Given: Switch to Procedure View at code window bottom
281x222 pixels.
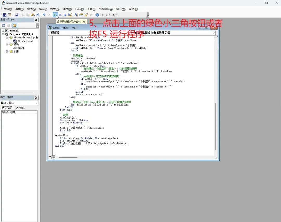Looking at the screenshot, I should click(x=50, y=157).
